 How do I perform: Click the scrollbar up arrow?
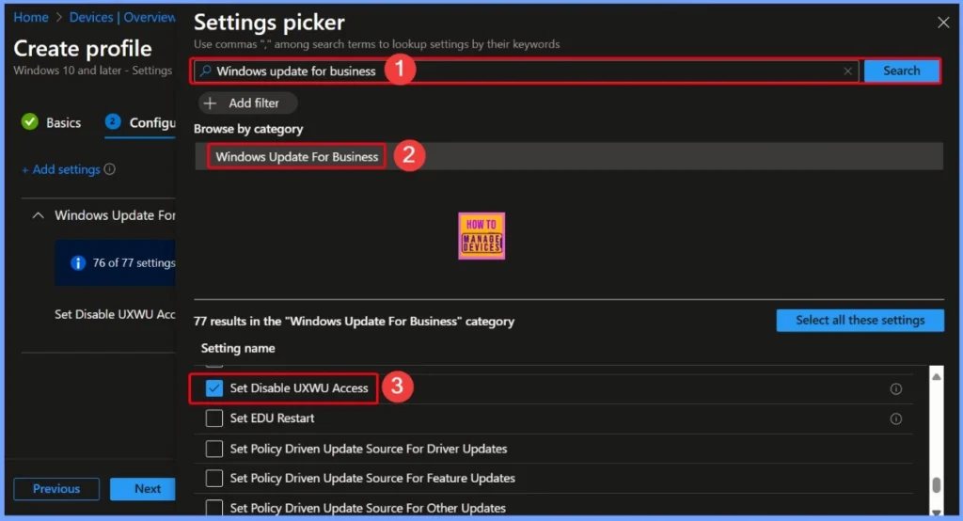pyautogui.click(x=936, y=376)
